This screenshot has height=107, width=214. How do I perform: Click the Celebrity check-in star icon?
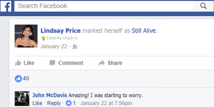click(x=43, y=38)
